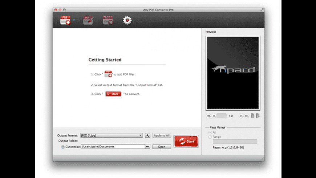Image resolution: width=316 pixels, height=178 pixels.
Task: Click the output folder path field
Action: [113, 146]
